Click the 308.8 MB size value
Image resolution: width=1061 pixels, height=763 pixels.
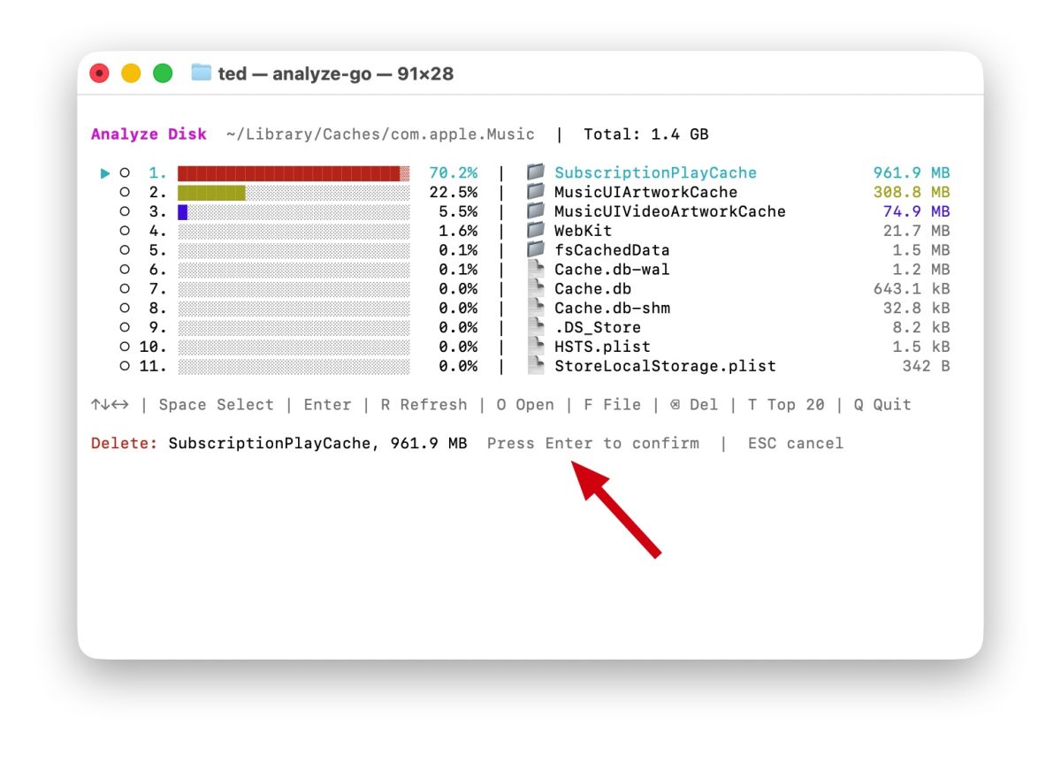click(912, 192)
